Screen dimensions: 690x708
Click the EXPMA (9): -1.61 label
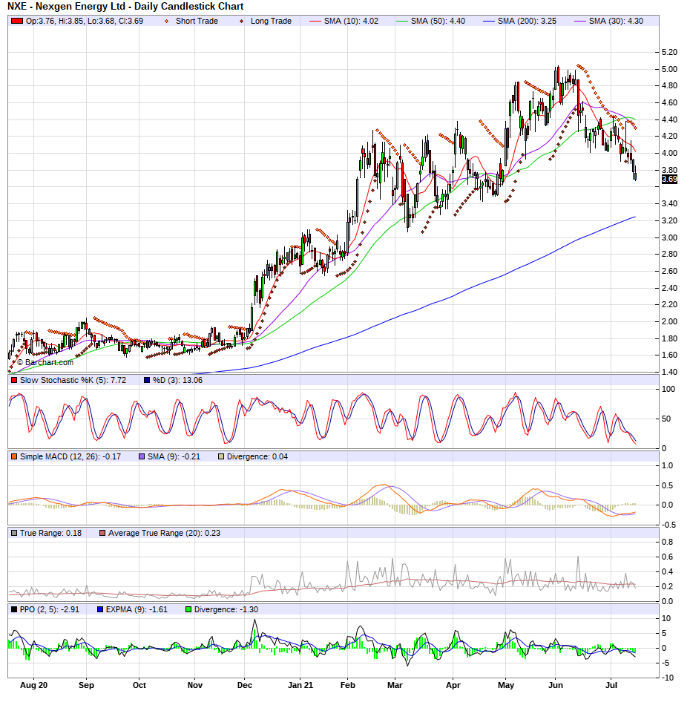click(137, 609)
